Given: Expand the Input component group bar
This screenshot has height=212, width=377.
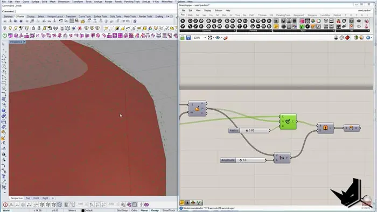Looking at the screenshot, I should [x=304, y=31].
